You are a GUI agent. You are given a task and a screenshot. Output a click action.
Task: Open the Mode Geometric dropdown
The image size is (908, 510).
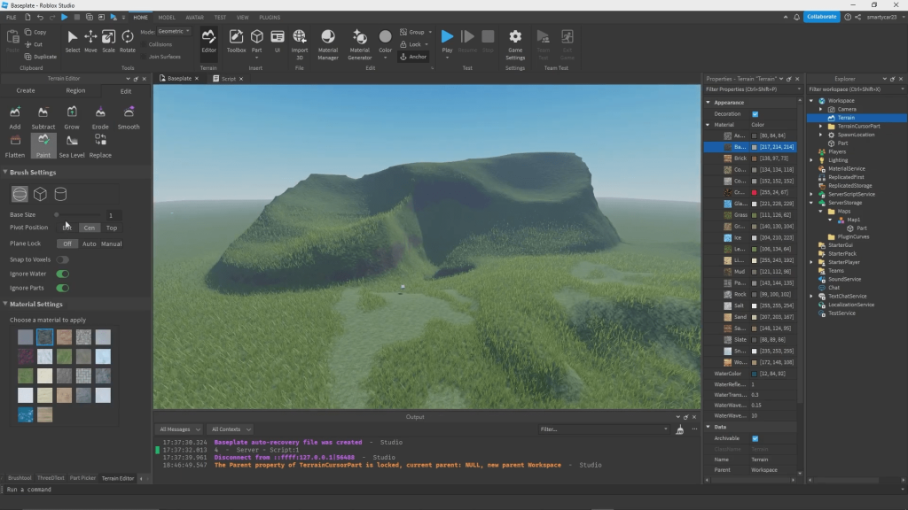coord(174,31)
